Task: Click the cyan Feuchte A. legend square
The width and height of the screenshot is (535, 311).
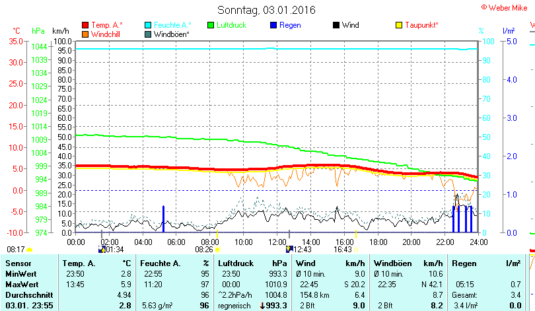Action: (148, 25)
